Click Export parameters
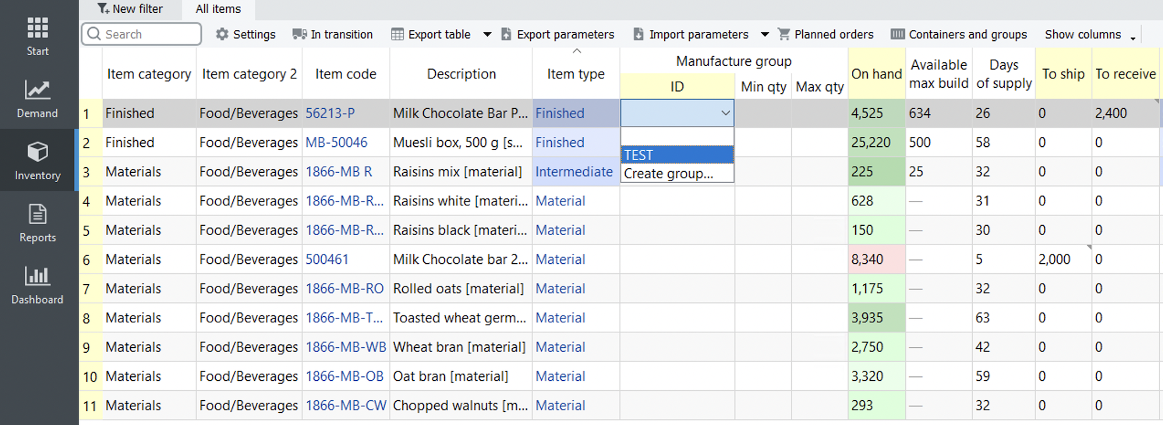Viewport: 1163px width, 425px height. click(557, 34)
